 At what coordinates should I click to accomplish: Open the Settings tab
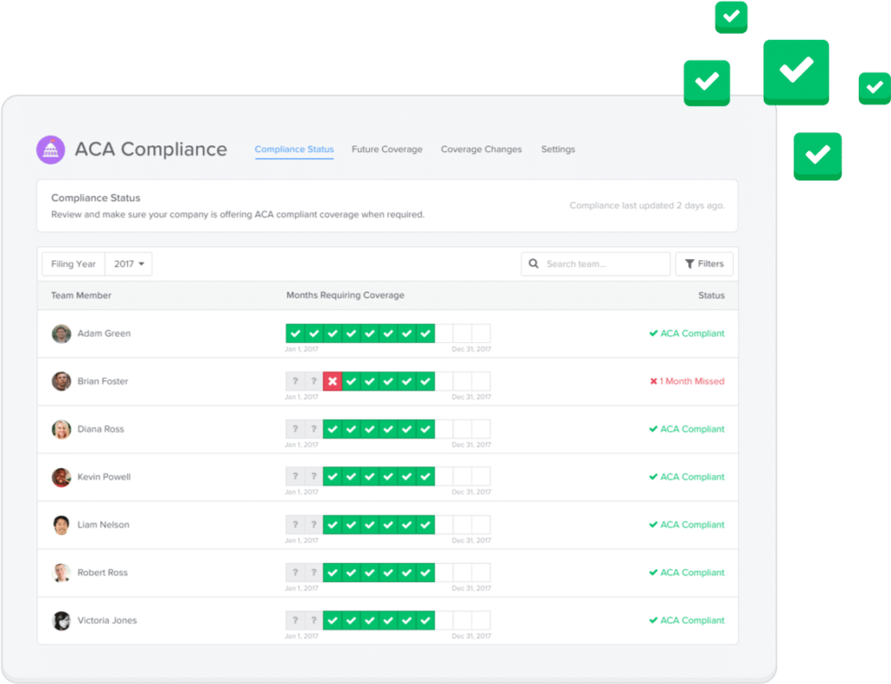tap(558, 150)
